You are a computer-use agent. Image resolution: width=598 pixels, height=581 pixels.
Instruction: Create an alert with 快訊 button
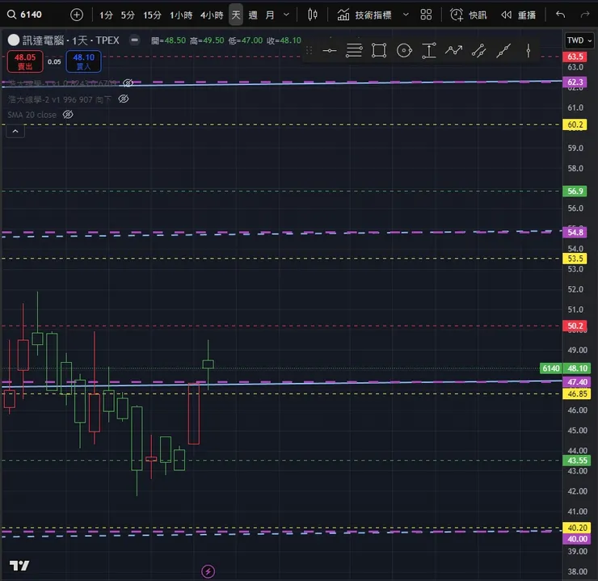469,15
